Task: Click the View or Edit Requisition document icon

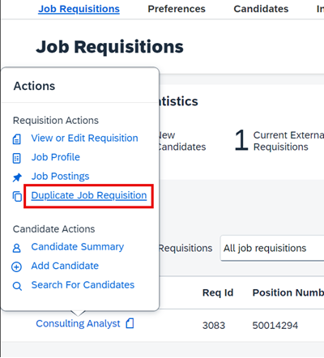Action: point(17,139)
